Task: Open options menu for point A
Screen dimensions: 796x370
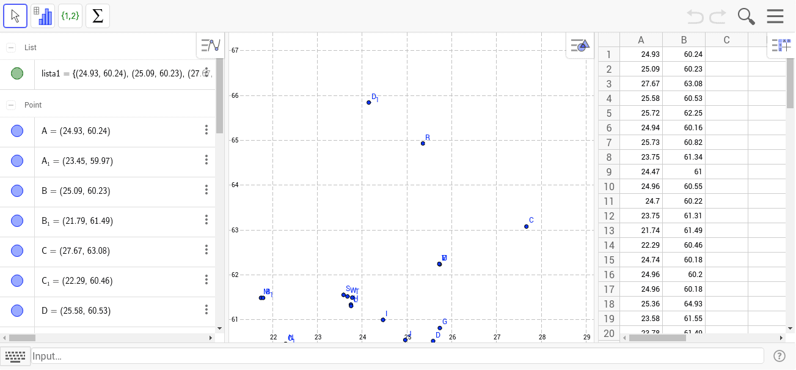Action: click(206, 130)
